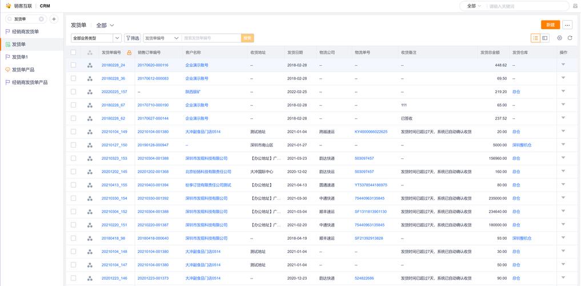
Task: Expand actions arrow for row 20210220_151
Action: click(x=563, y=225)
